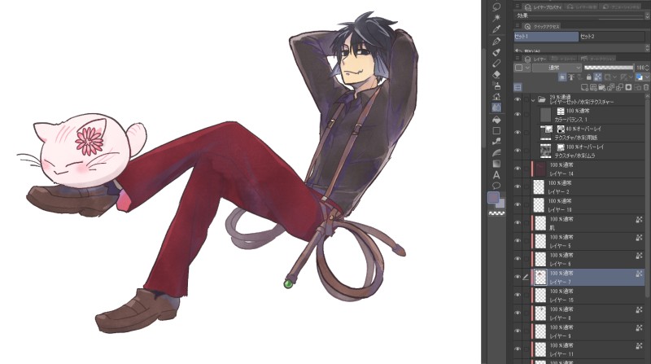Open the layer mask options dropdown arrow
The width and height of the screenshot is (651, 364).
click(614, 77)
